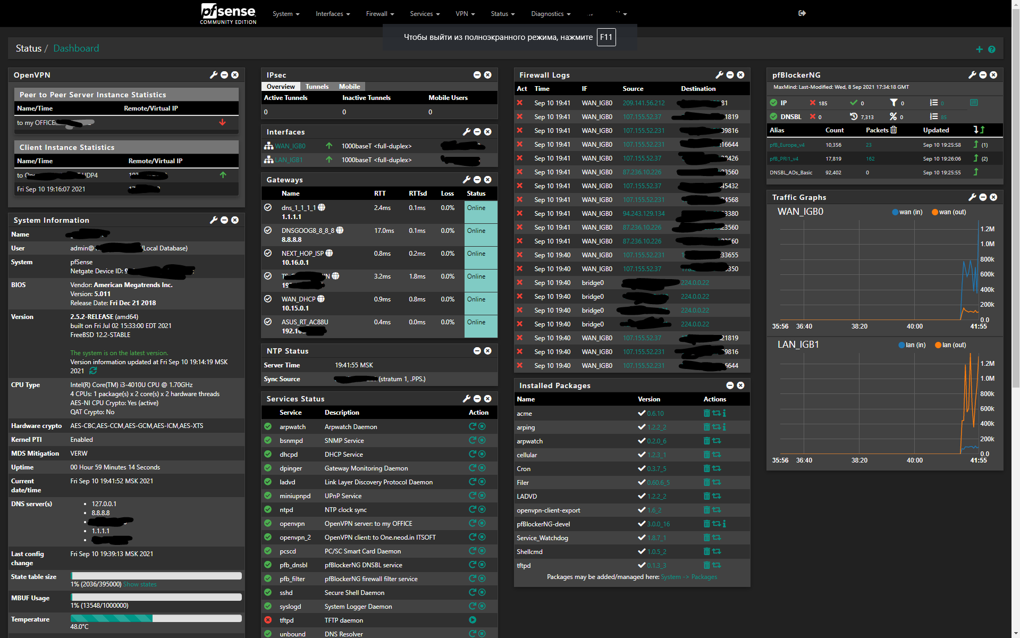This screenshot has height=638, width=1020.
Task: Open OpenVPN widget settings wrench
Action: pyautogui.click(x=214, y=75)
